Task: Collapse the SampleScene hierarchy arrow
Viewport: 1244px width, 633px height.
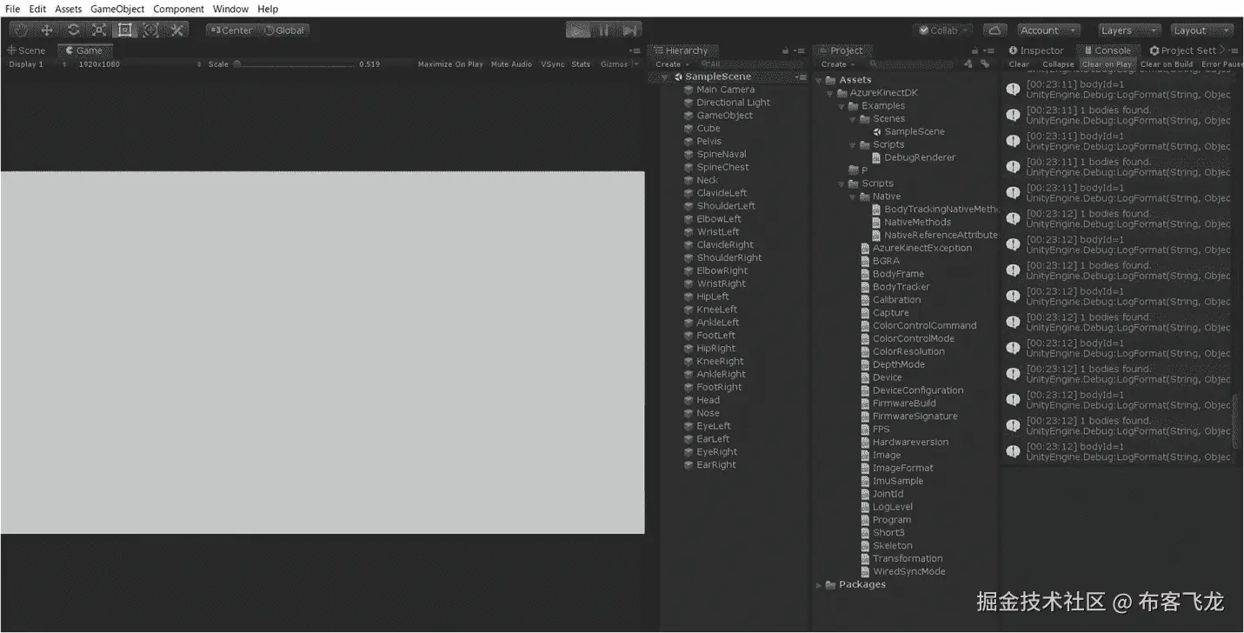Action: [664, 77]
